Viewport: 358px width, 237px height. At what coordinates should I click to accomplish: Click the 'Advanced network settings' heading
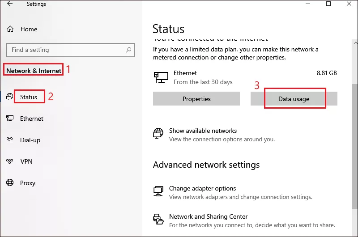tap(206, 165)
